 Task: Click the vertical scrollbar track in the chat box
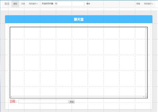(146, 61)
